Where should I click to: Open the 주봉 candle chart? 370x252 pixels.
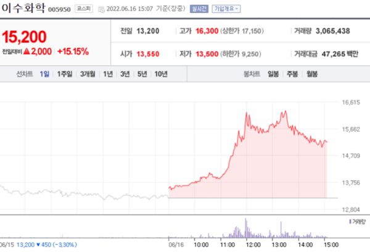pos(292,74)
